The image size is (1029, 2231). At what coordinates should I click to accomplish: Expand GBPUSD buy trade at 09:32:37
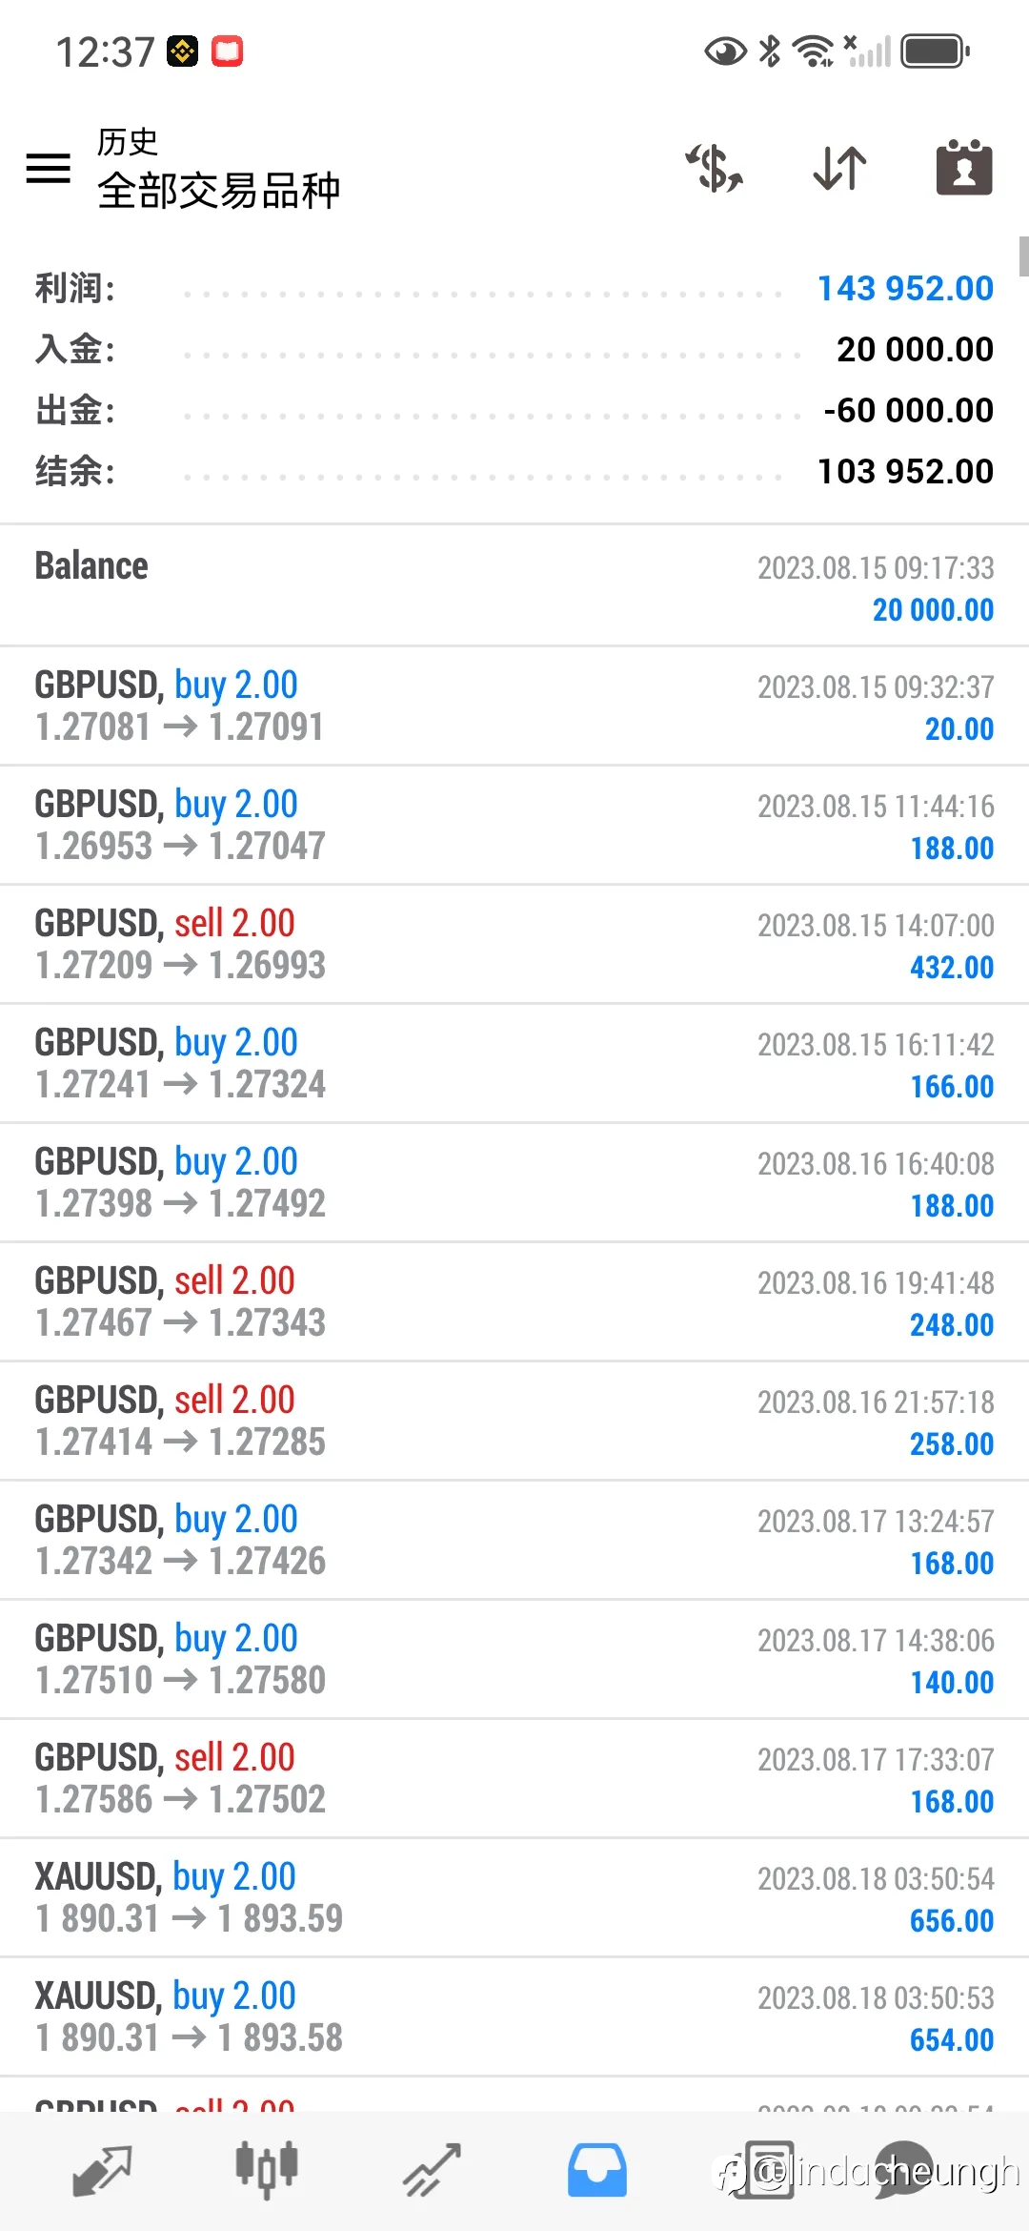click(514, 706)
